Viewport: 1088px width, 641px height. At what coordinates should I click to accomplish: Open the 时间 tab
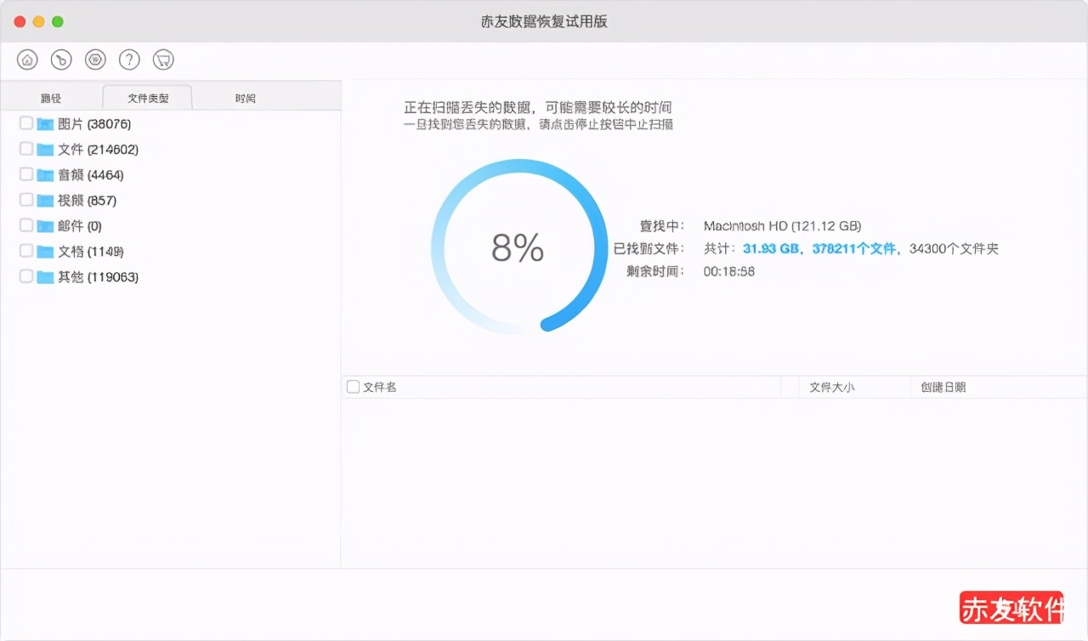(x=245, y=97)
